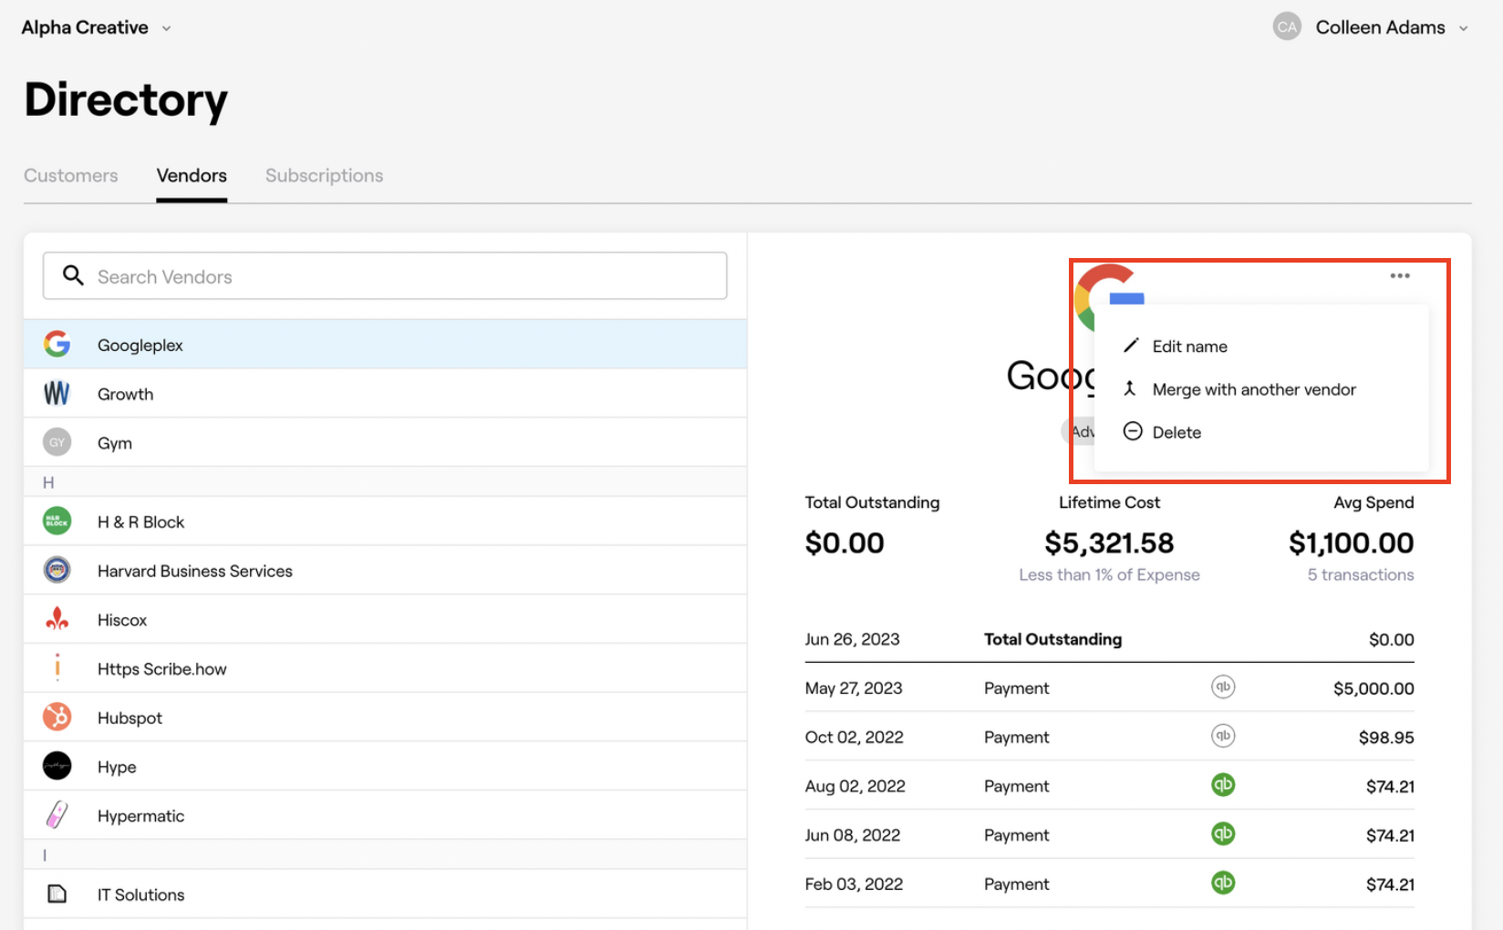1503x930 pixels.
Task: Click the green QuickBooks icon on Aug 02, 2022
Action: pos(1223,785)
